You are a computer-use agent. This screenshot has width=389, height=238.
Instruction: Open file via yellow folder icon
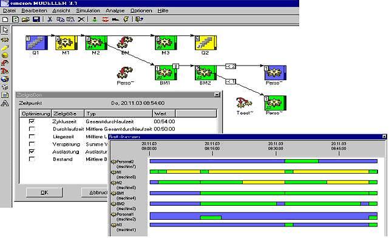point(25,19)
